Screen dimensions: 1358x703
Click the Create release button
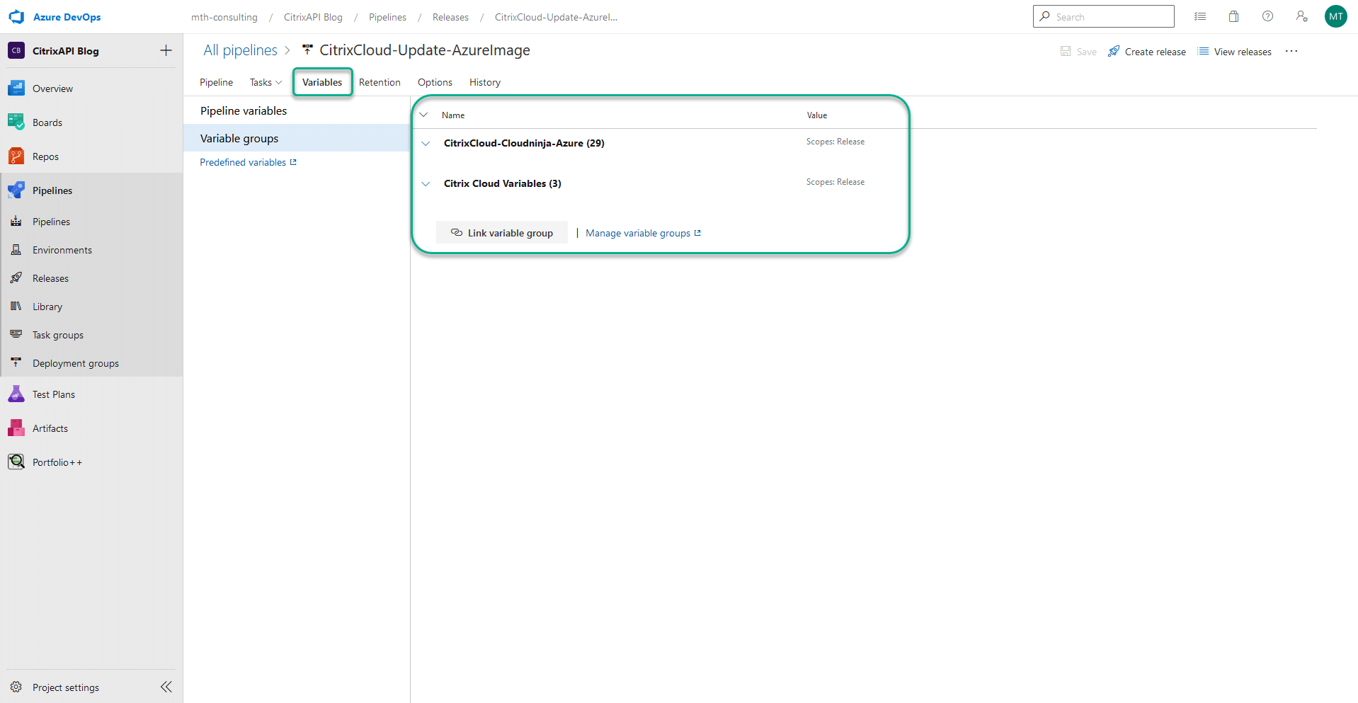pos(1147,51)
